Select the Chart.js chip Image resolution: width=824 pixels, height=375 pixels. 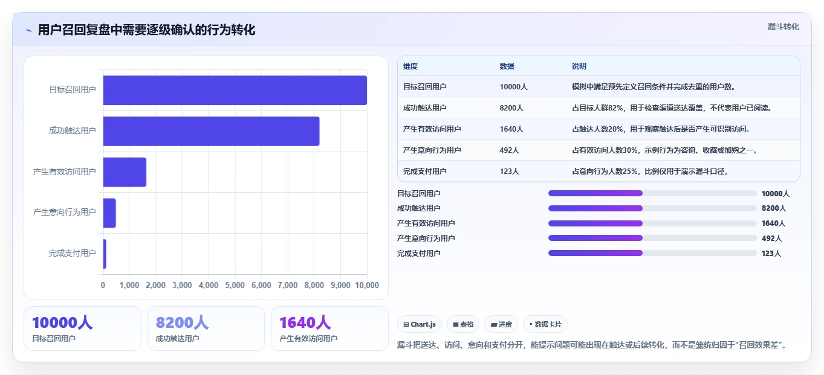click(420, 324)
